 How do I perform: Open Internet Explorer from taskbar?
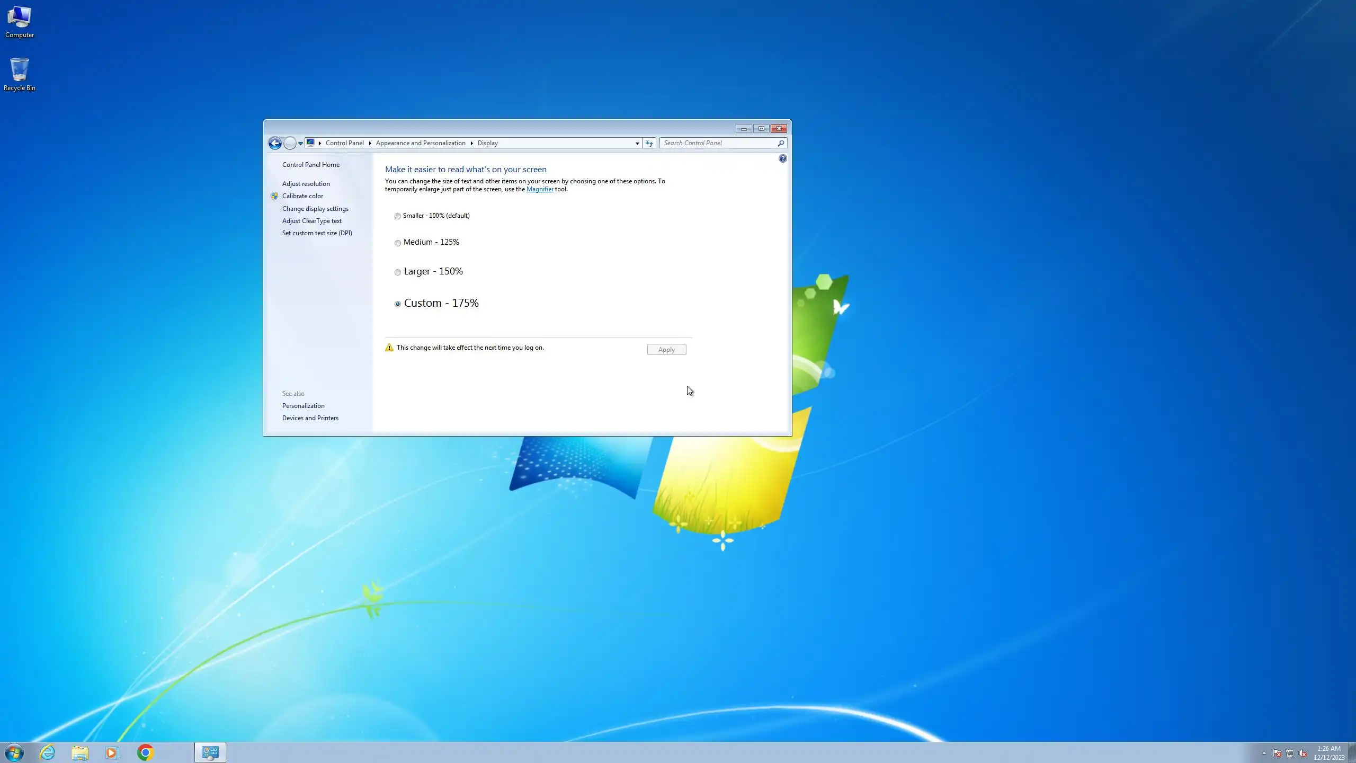[x=48, y=752]
